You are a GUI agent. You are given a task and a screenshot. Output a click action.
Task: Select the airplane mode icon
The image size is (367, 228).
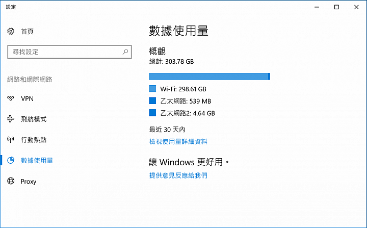pos(11,119)
